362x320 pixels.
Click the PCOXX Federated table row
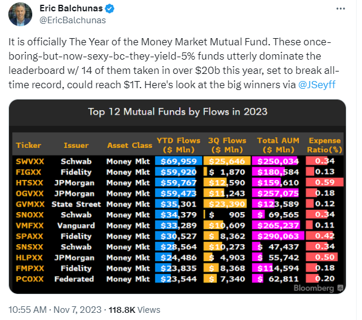[x=178, y=279]
